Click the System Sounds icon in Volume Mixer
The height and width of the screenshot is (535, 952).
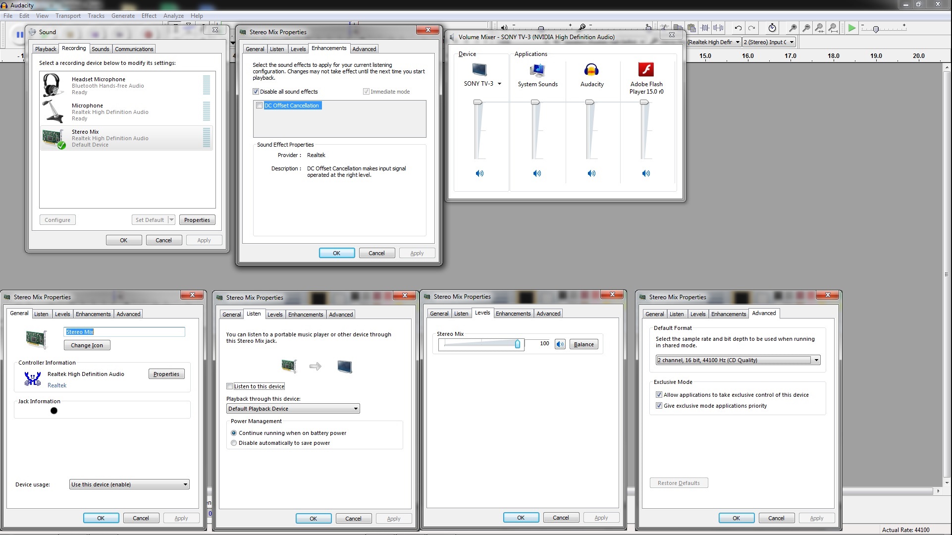click(537, 70)
